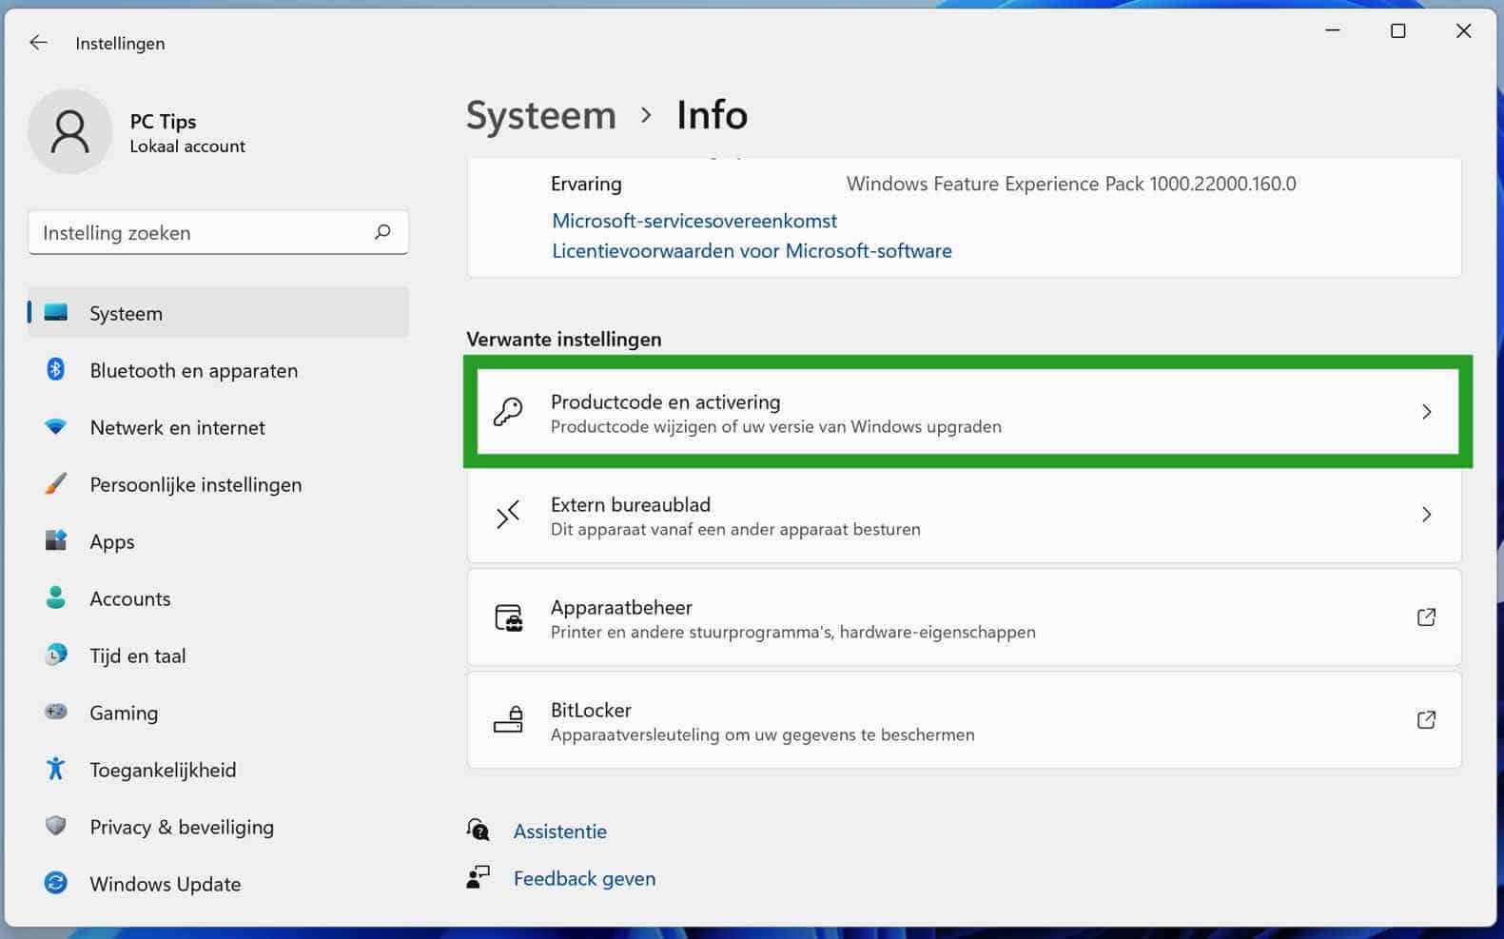Click the Systeem monitor icon in sidebar

point(56,313)
